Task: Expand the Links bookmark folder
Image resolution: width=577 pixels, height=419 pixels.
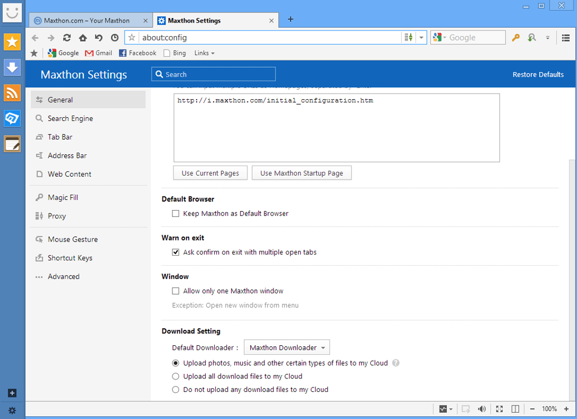Action: pos(204,54)
